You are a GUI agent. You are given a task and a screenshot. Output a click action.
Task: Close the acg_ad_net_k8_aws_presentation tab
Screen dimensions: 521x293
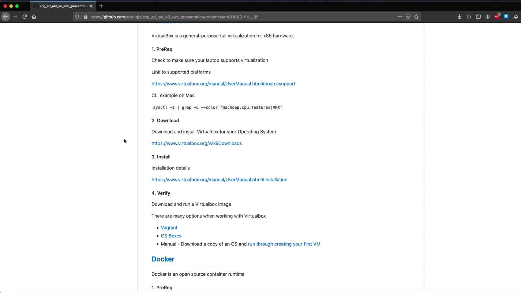pos(91,6)
